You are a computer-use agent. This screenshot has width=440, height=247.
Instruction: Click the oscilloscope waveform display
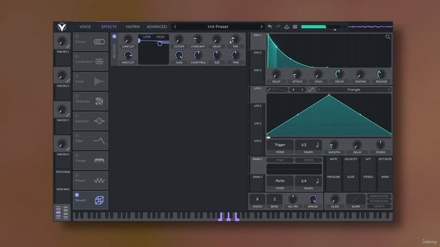click(x=370, y=27)
